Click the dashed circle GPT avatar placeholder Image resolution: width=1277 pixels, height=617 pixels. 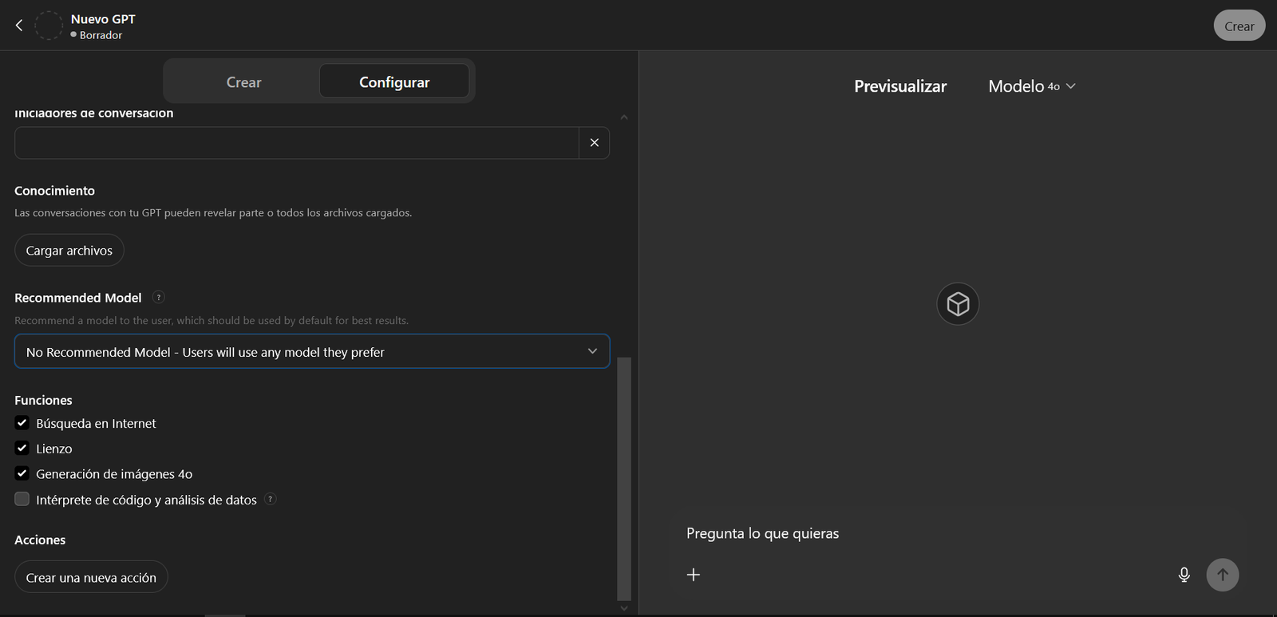48,26
